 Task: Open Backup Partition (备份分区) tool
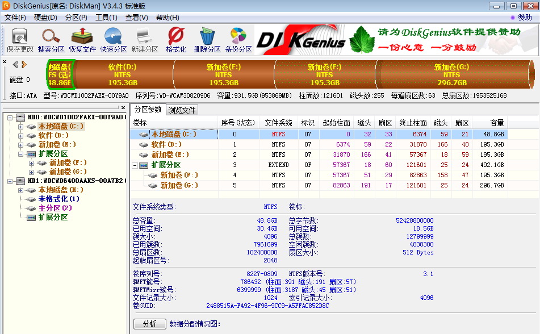coord(238,40)
